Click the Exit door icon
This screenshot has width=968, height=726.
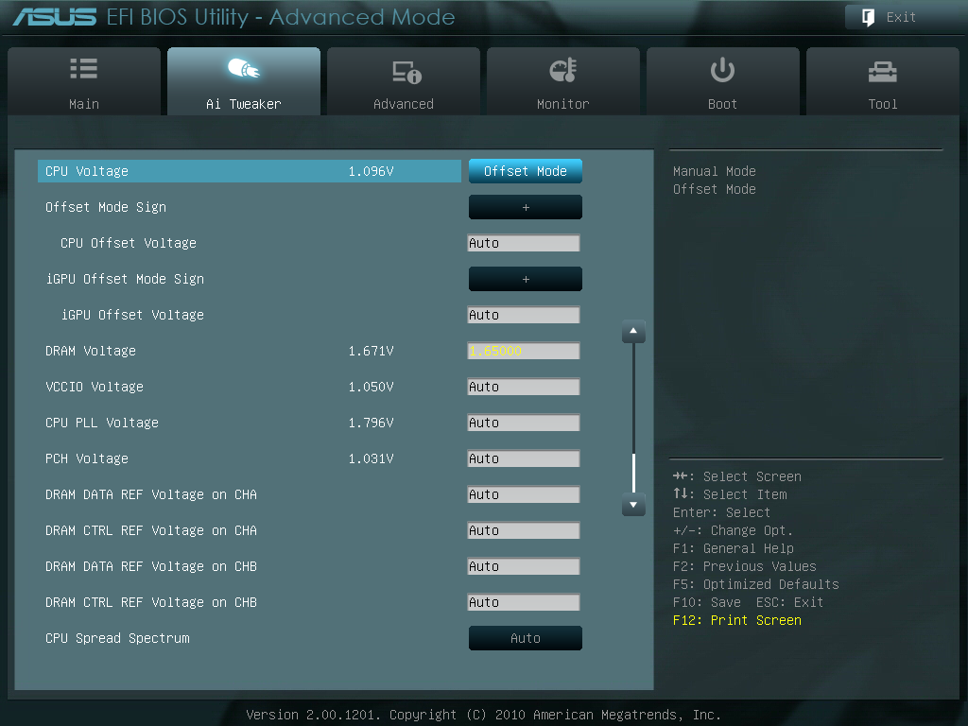pos(868,17)
